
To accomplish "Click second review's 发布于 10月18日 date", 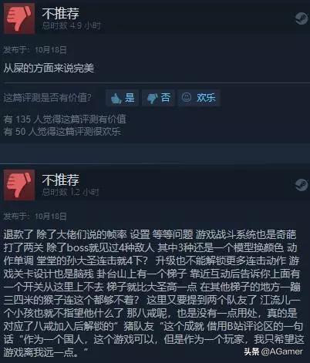I will coord(35,216).
